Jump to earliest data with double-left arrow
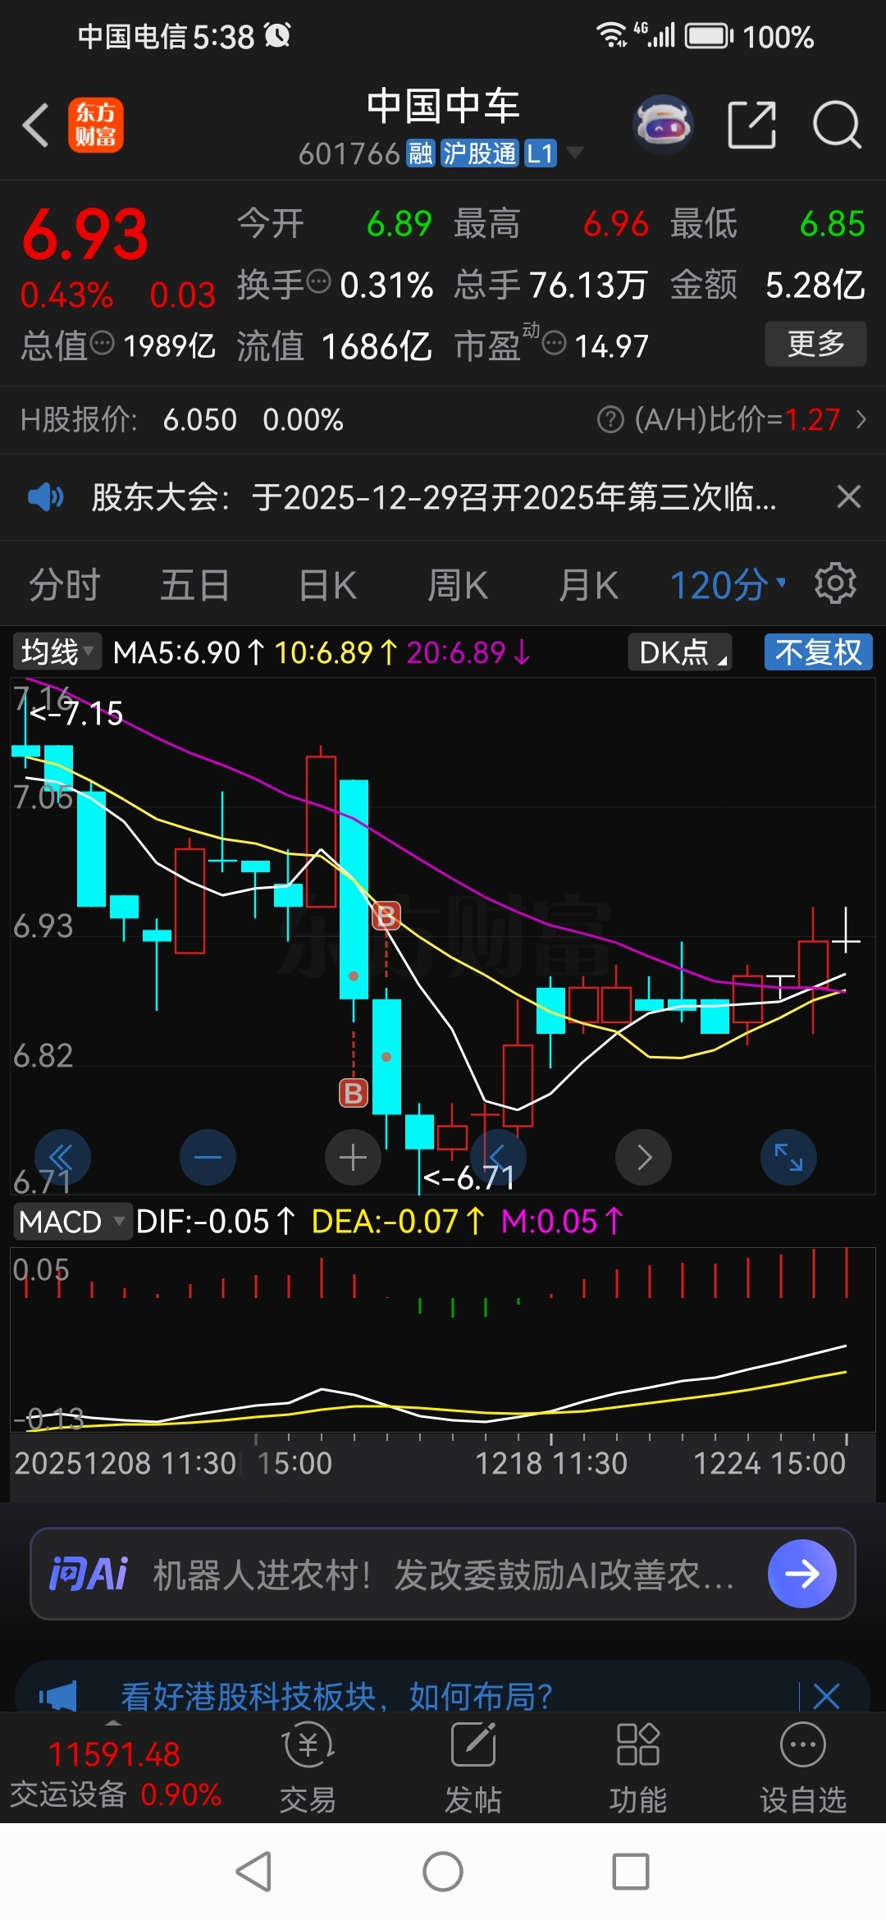The image size is (886, 1920). (x=62, y=1158)
